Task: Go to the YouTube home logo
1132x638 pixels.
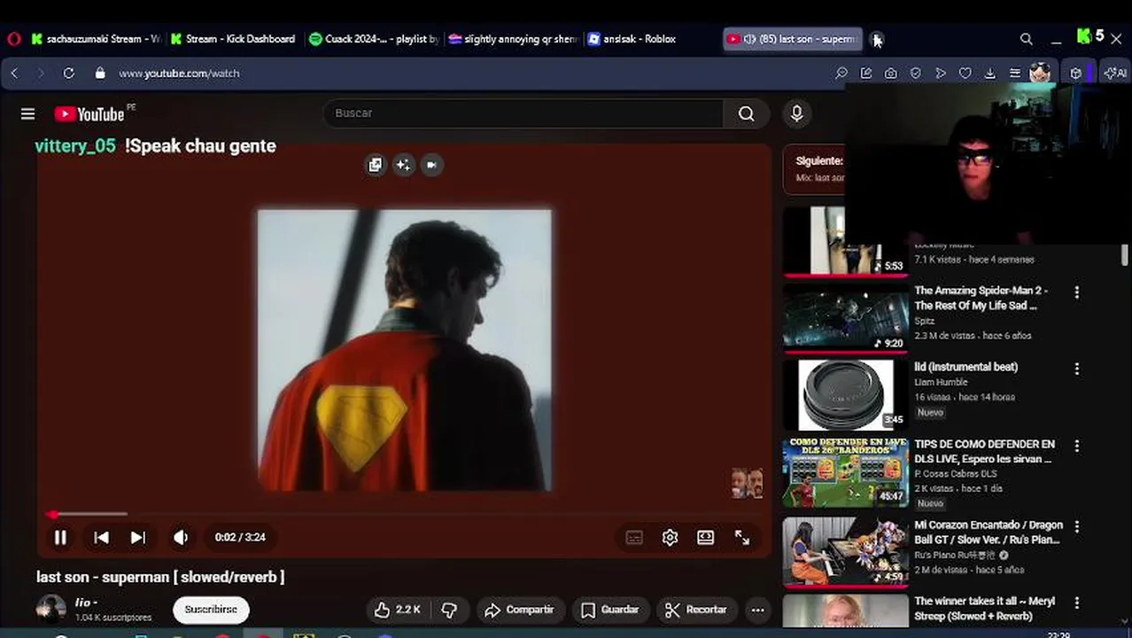Action: pos(89,113)
